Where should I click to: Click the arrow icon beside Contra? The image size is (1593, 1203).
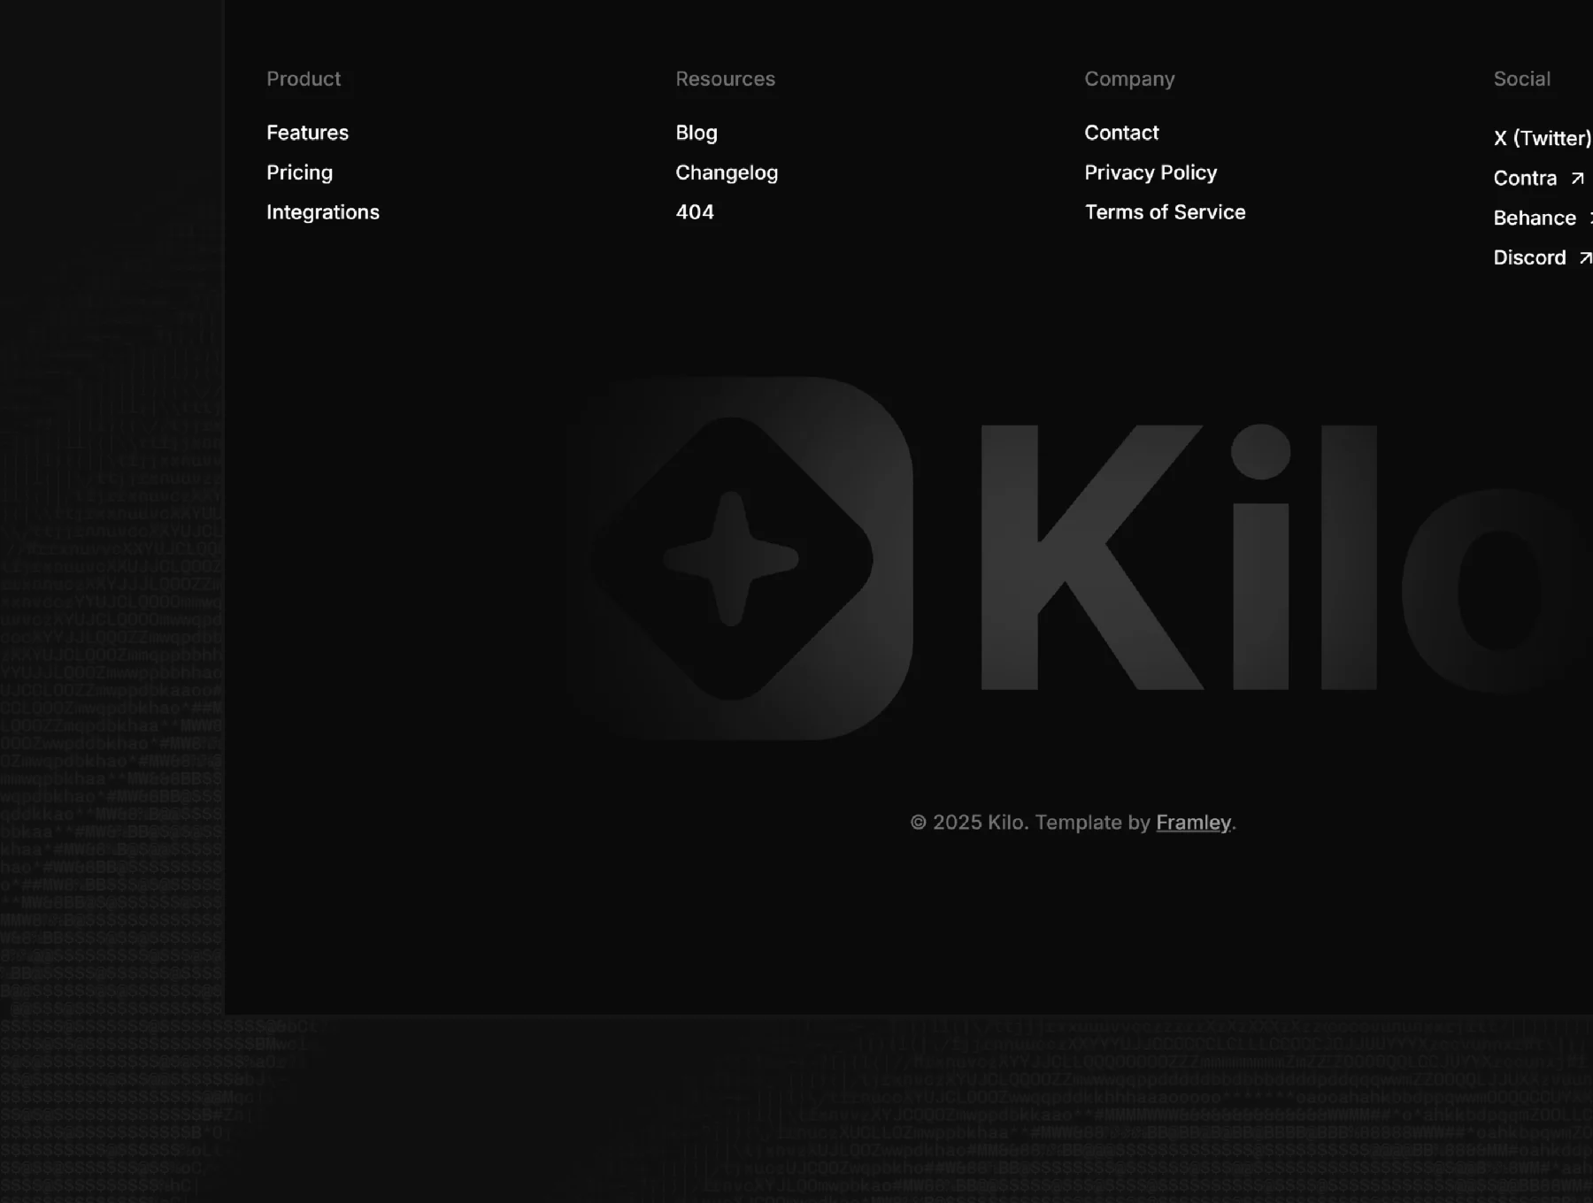pyautogui.click(x=1577, y=179)
